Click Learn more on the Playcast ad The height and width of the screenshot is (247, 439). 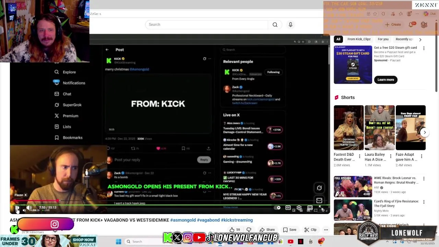(x=386, y=80)
